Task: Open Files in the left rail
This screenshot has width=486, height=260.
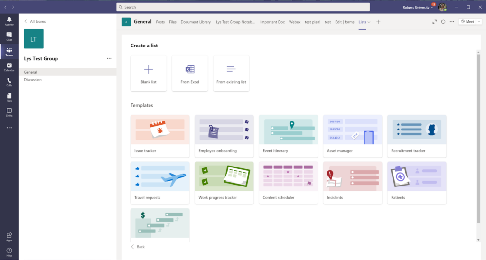Action: pos(9,97)
